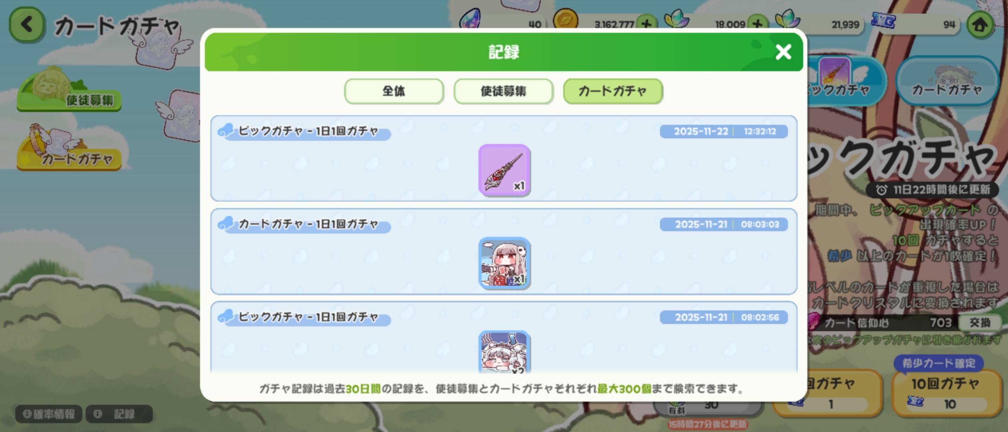Viewport: 1008px width, 432px height.
Task: Open the 記録 button at bottom left
Action: tap(119, 414)
